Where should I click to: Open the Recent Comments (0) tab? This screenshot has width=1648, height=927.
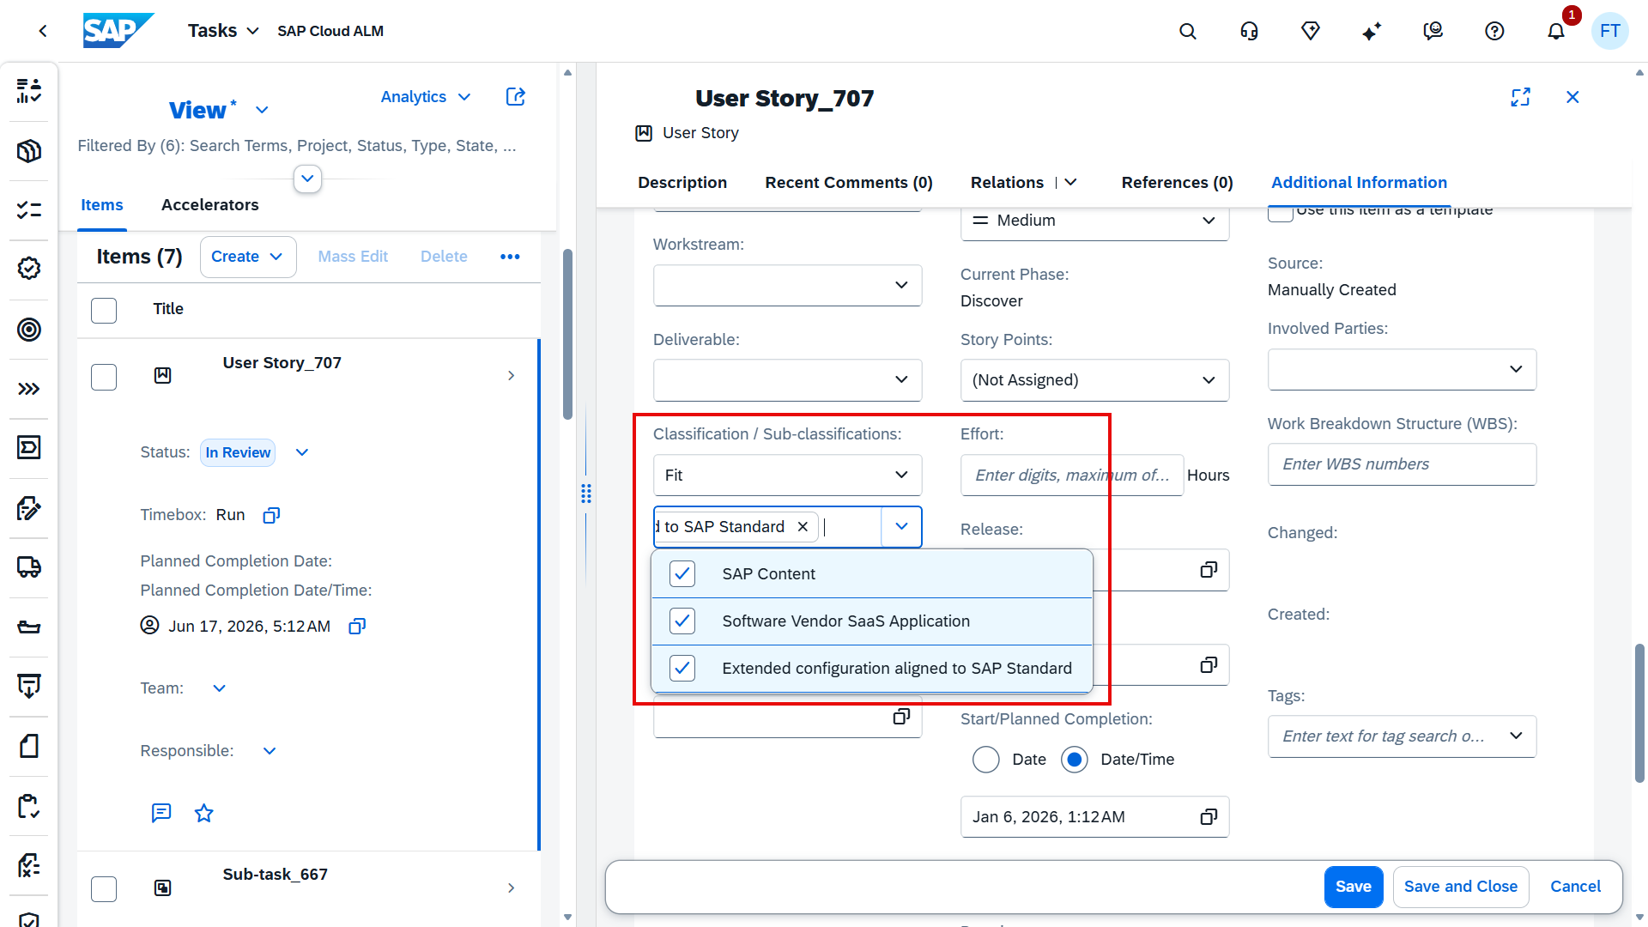pos(849,183)
